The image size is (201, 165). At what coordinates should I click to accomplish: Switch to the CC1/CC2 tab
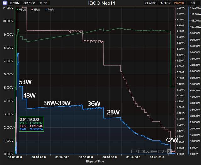pos(29,3)
